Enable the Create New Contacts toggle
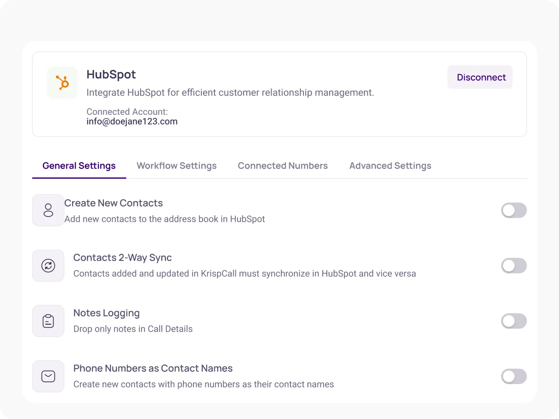The width and height of the screenshot is (559, 419). 514,210
